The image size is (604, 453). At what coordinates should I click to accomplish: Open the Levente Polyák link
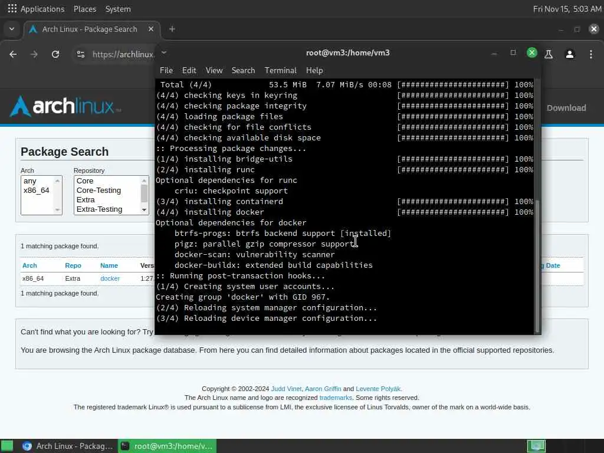(x=378, y=389)
